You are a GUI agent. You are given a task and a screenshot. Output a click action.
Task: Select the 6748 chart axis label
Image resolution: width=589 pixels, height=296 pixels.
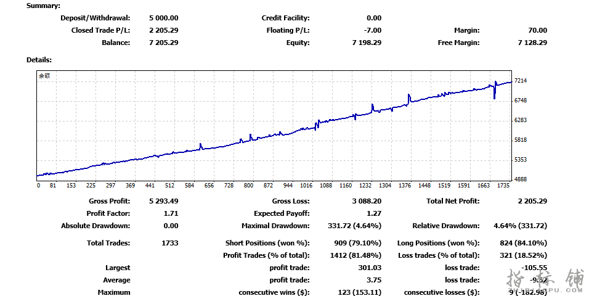(521, 101)
